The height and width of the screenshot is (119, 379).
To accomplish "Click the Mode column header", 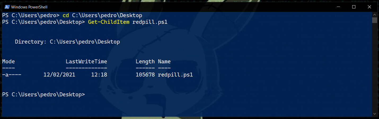I will coord(8,62).
